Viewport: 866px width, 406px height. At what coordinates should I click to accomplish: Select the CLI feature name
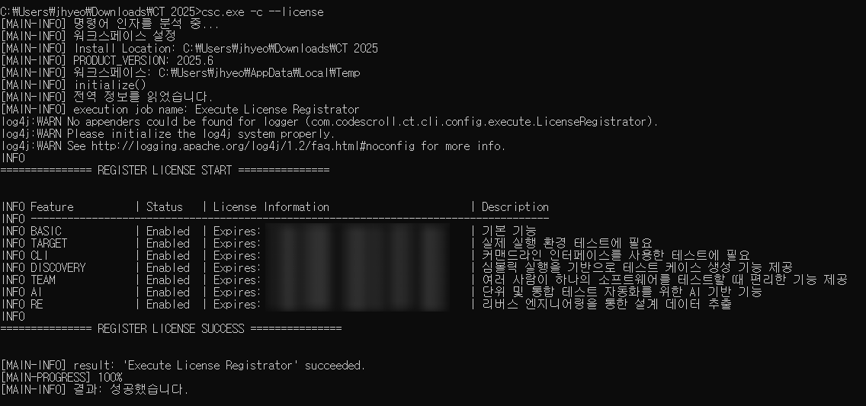39,255
